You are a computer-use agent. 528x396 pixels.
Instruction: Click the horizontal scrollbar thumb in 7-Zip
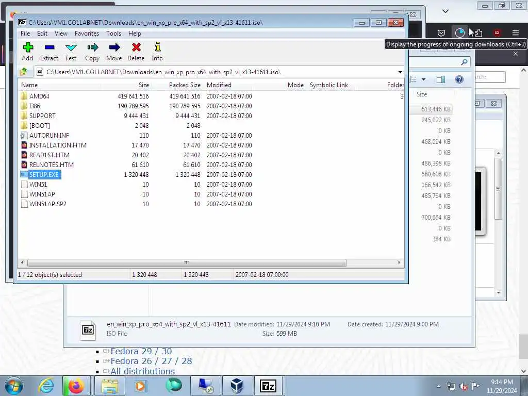(x=187, y=262)
